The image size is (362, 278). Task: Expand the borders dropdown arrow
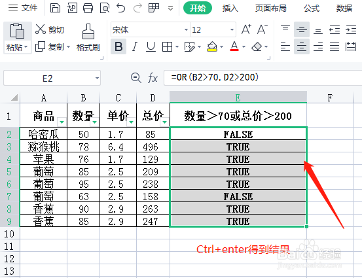177,47
